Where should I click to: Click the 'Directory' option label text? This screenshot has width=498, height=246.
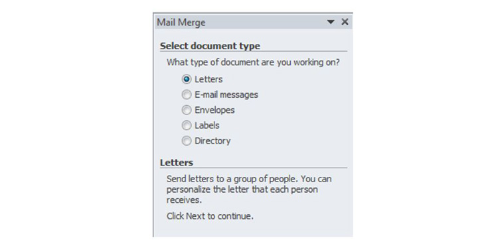212,141
